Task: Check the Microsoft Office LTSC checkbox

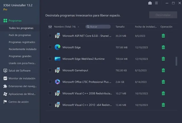Action: pyautogui.click(x=50, y=82)
